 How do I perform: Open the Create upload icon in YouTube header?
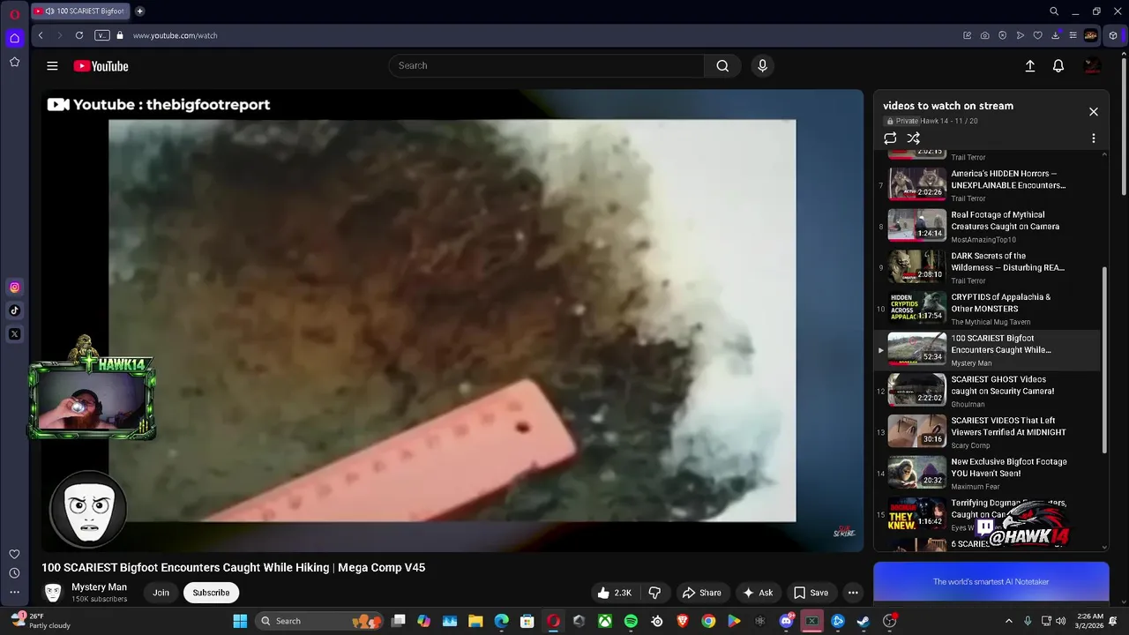pos(1029,66)
